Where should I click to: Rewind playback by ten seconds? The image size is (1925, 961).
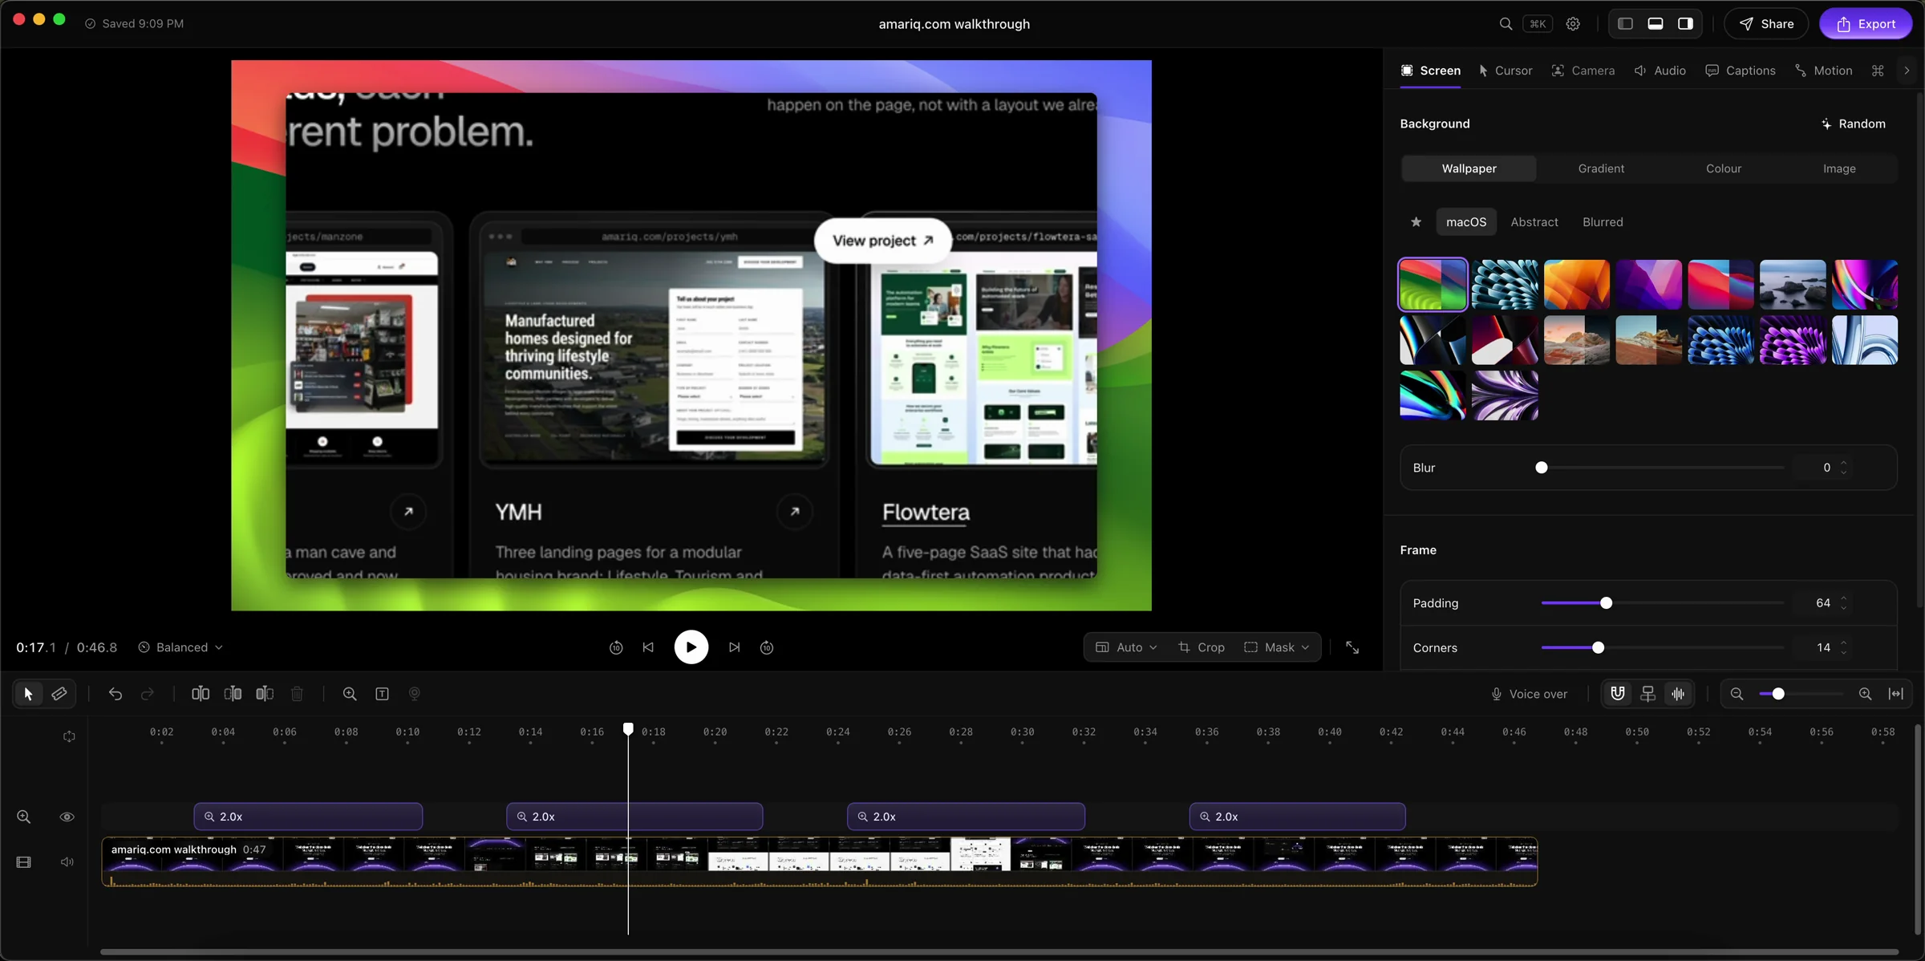click(616, 647)
